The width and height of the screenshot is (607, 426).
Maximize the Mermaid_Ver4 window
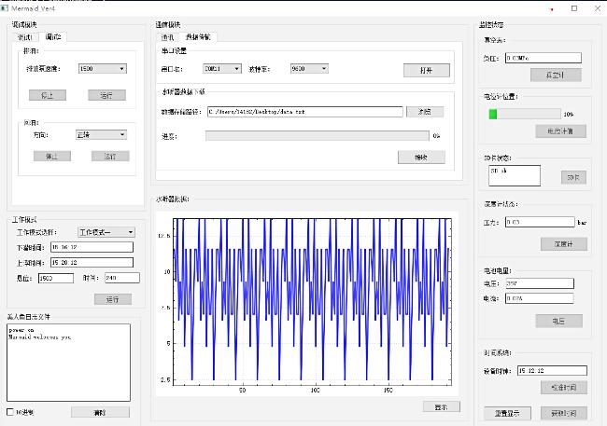(574, 8)
